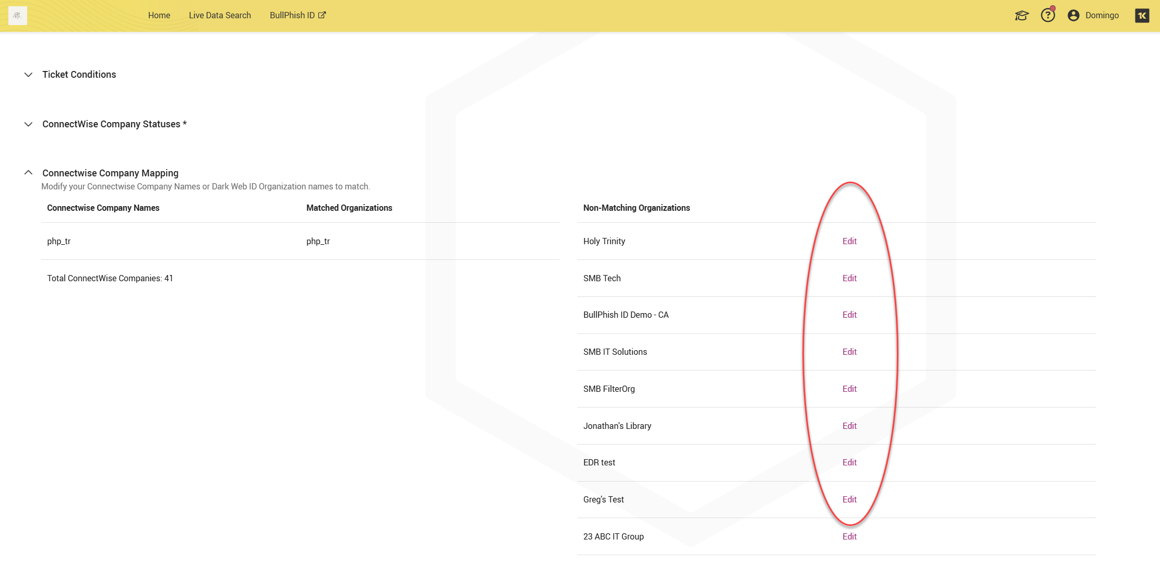The height and width of the screenshot is (563, 1160).
Task: Edit the SMB Tech organization
Action: tap(849, 278)
